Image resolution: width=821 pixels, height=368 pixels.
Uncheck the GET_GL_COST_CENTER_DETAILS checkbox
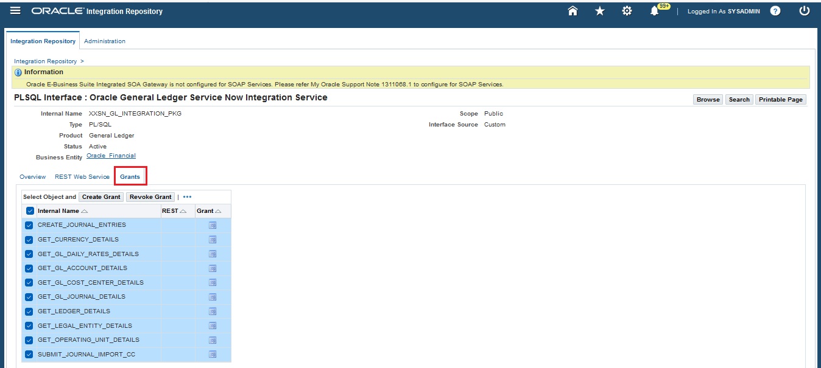pyautogui.click(x=29, y=282)
